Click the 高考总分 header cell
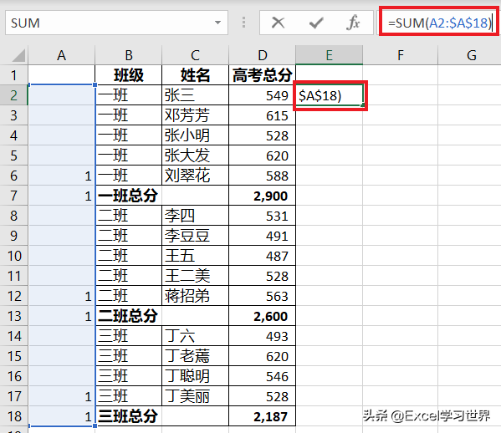 coord(262,75)
